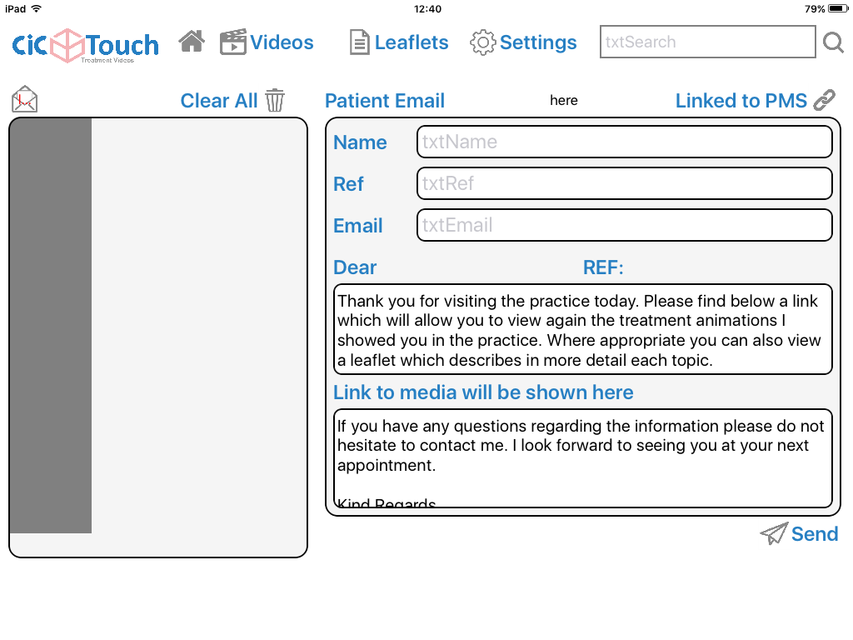Image resolution: width=853 pixels, height=640 pixels.
Task: Tap the Settings gear icon
Action: 482,42
